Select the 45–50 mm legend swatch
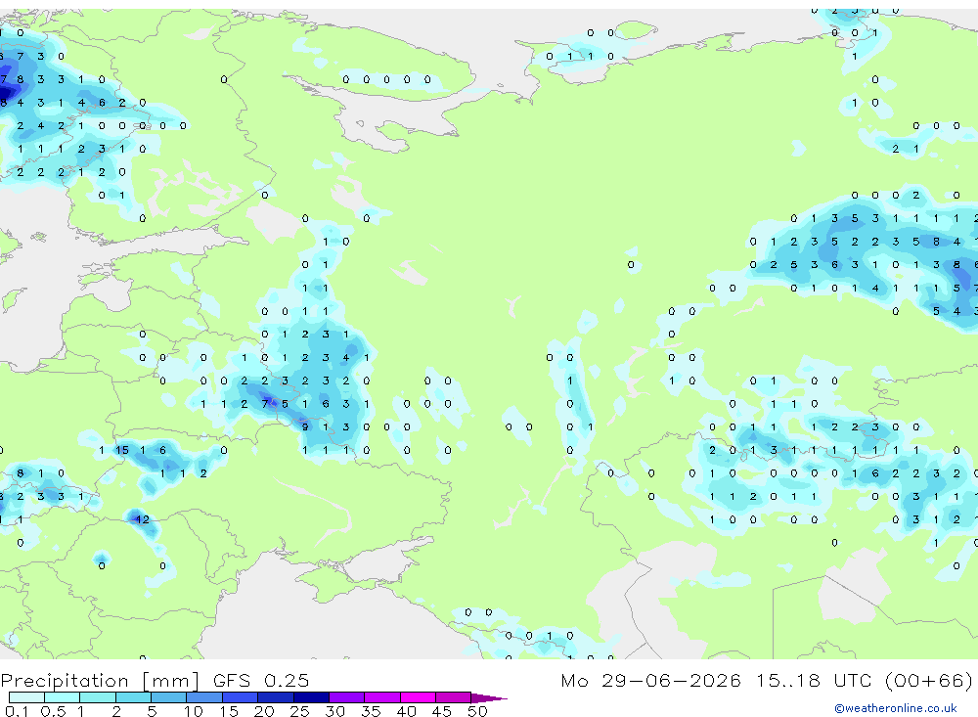This screenshot has width=978, height=717. coord(453,697)
